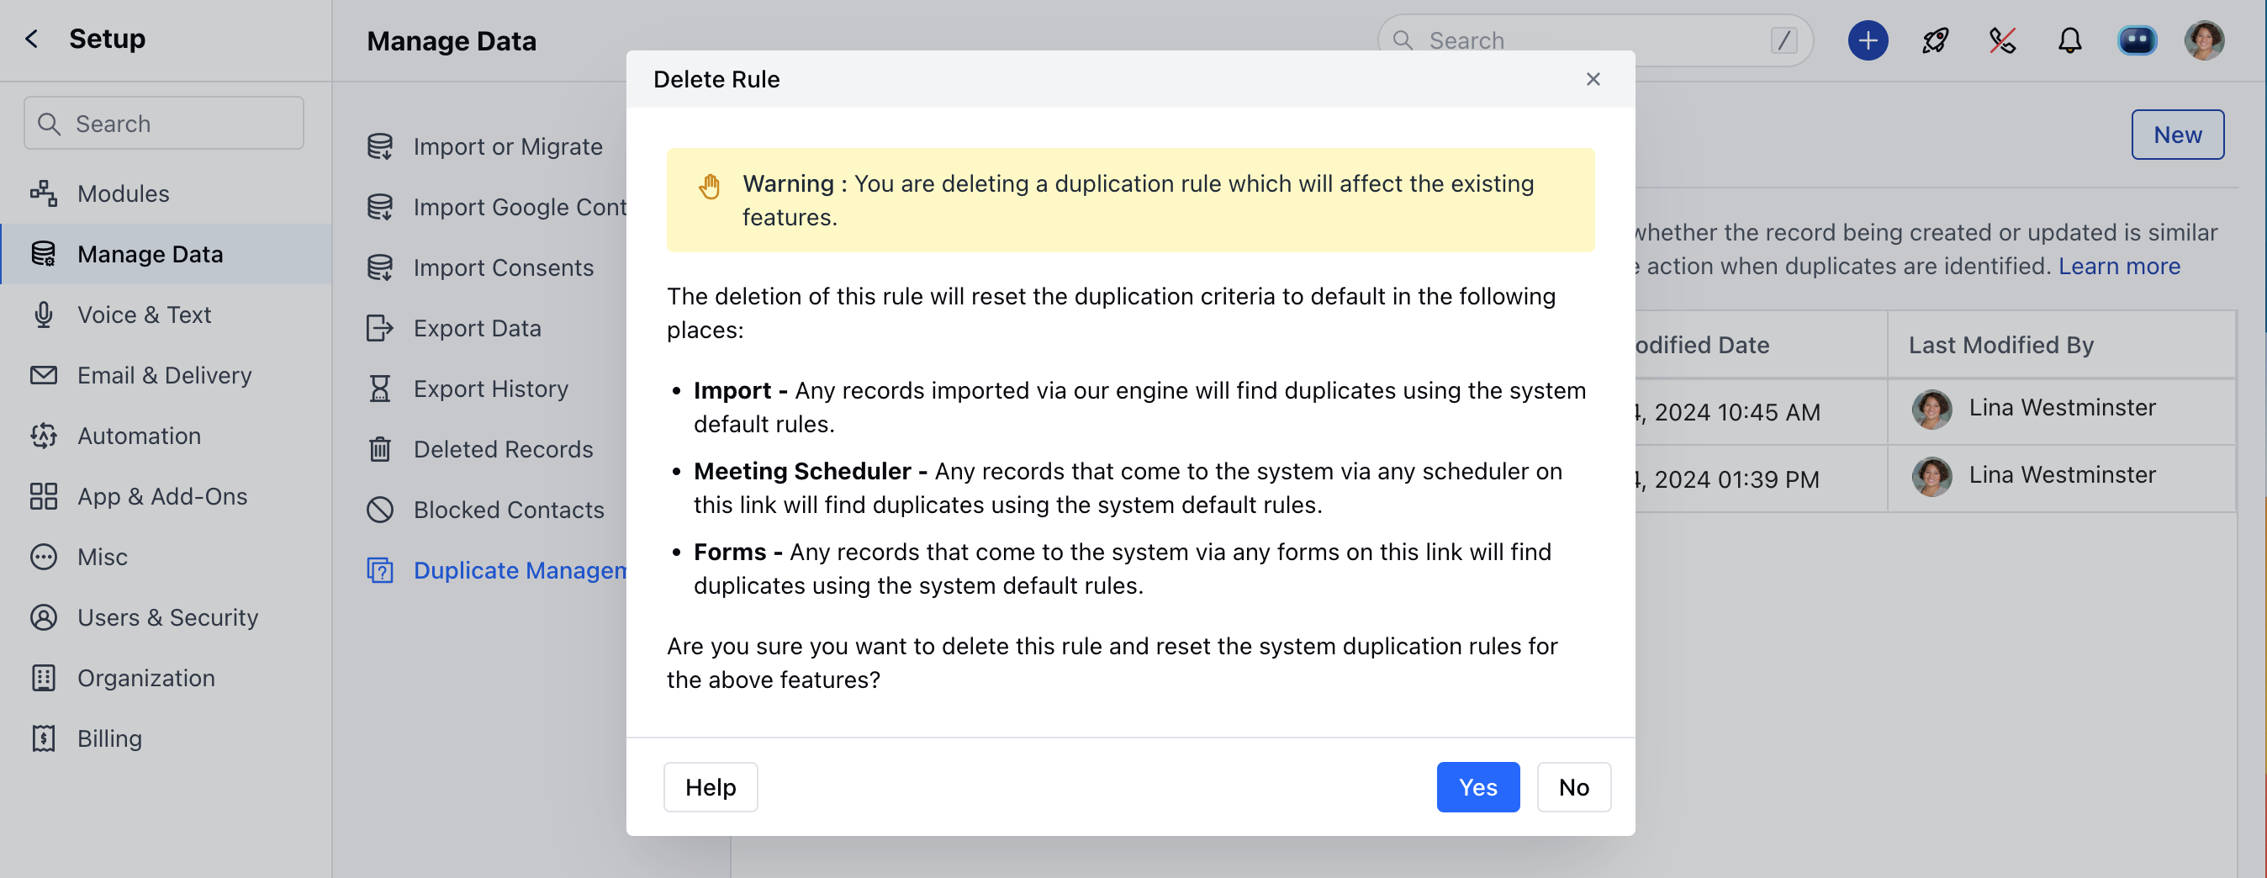Click the Billing receipt icon
The width and height of the screenshot is (2267, 878).
[x=43, y=739]
